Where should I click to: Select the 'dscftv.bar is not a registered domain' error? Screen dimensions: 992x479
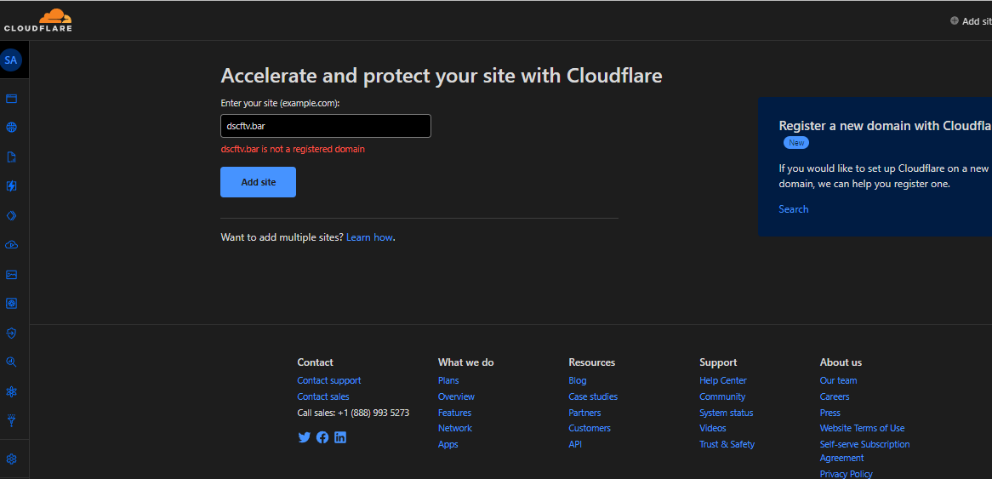click(x=293, y=150)
